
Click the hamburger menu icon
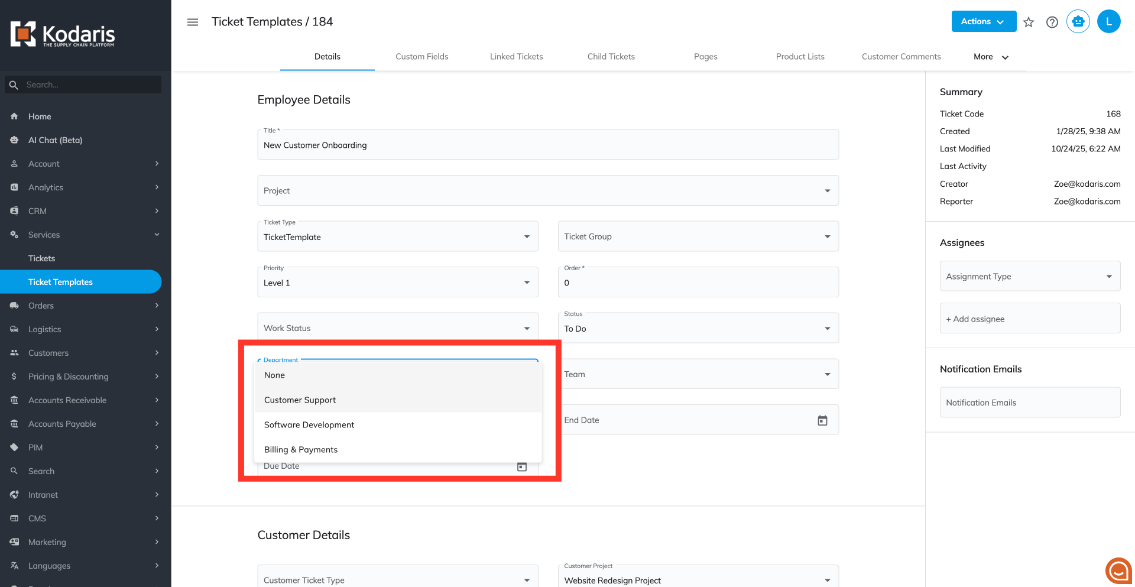193,22
